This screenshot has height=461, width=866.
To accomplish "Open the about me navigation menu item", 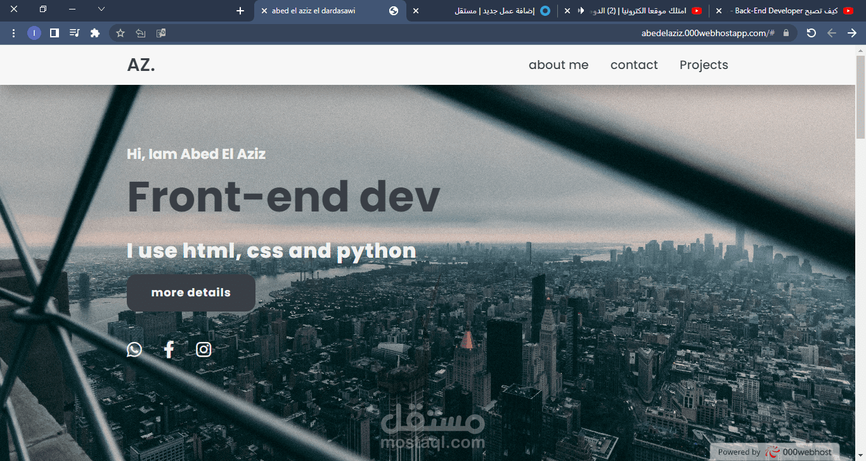I will click(x=559, y=65).
